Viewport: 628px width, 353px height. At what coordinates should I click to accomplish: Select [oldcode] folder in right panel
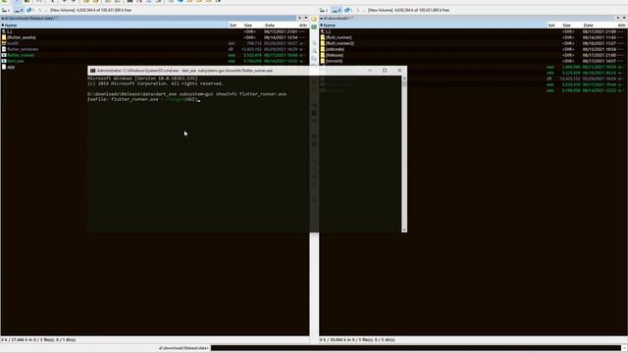tap(473, 49)
